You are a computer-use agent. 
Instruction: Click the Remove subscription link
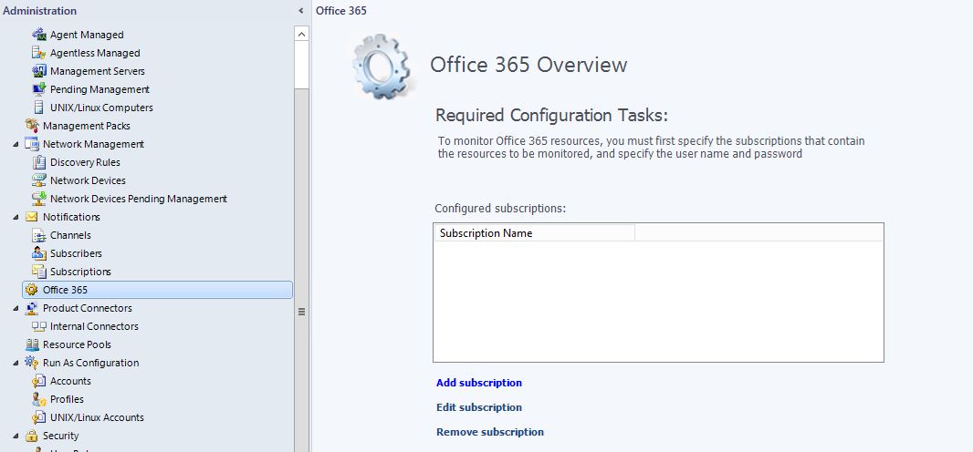pos(490,432)
